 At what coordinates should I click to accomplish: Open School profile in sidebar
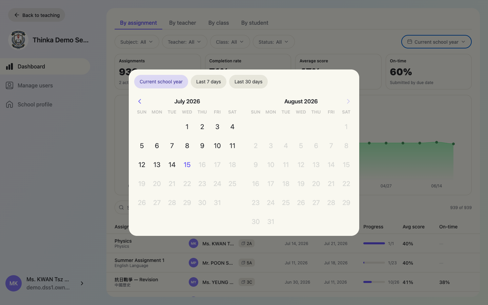pyautogui.click(x=45, y=104)
